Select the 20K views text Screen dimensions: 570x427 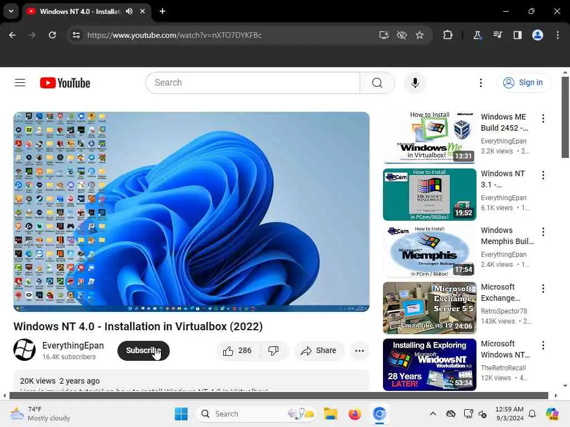[37, 381]
